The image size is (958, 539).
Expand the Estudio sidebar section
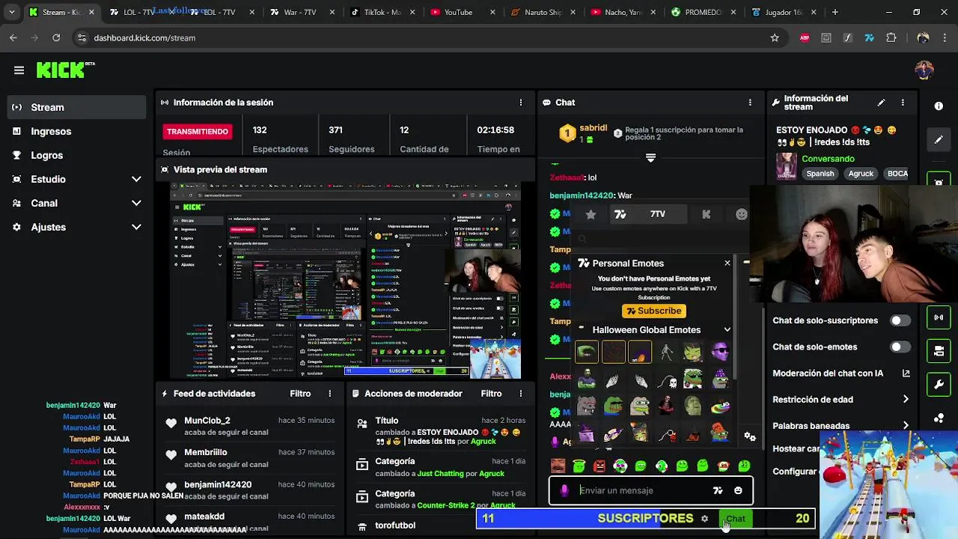[x=76, y=180]
